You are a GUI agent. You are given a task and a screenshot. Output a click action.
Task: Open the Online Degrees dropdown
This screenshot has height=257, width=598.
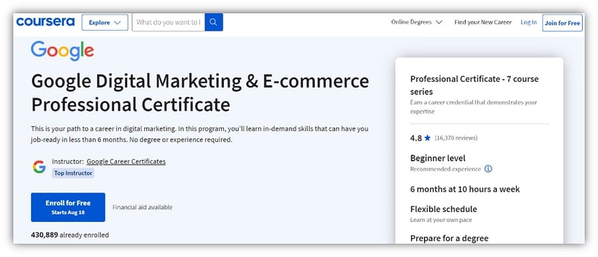tap(417, 22)
